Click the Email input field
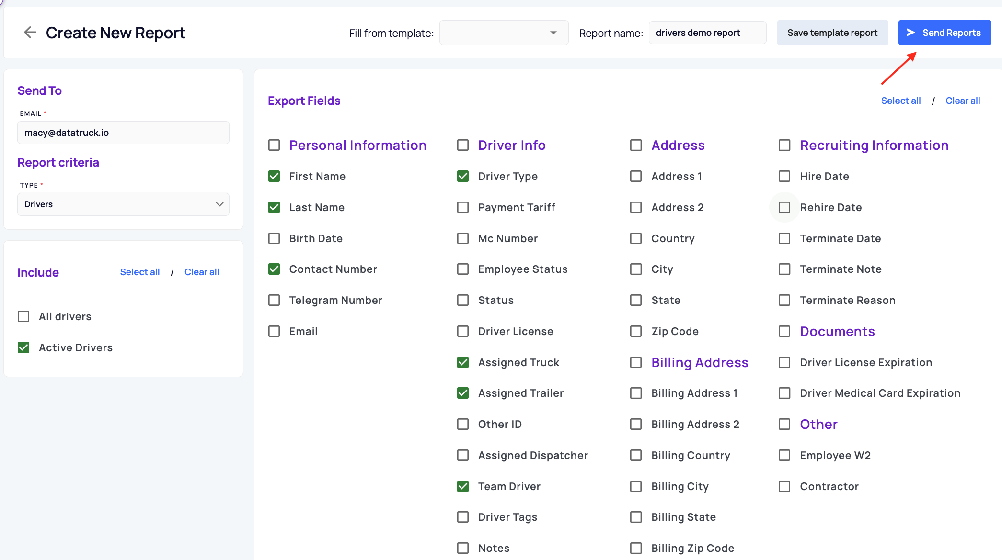 point(123,133)
